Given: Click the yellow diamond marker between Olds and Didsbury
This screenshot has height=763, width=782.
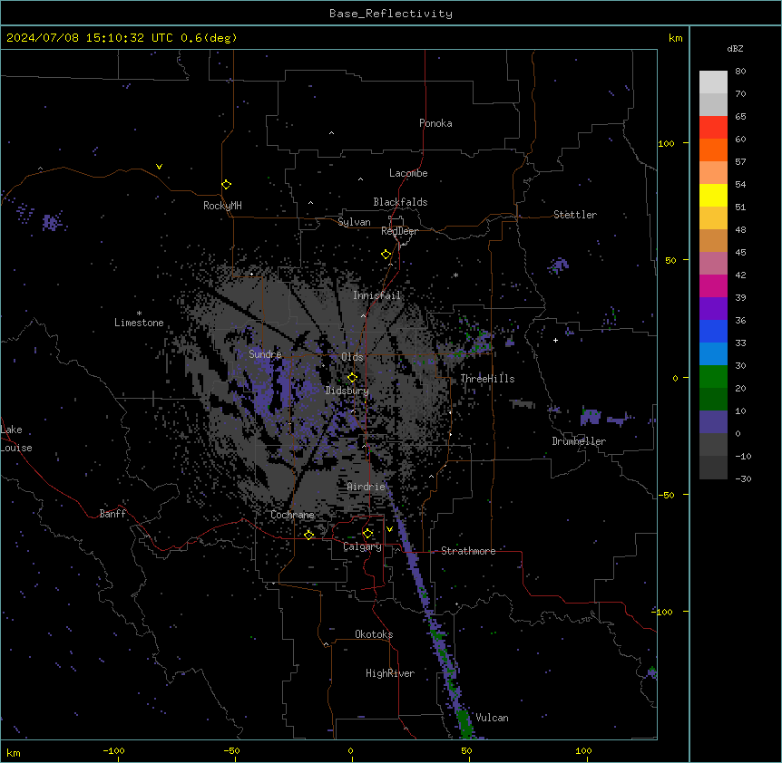Looking at the screenshot, I should [352, 377].
